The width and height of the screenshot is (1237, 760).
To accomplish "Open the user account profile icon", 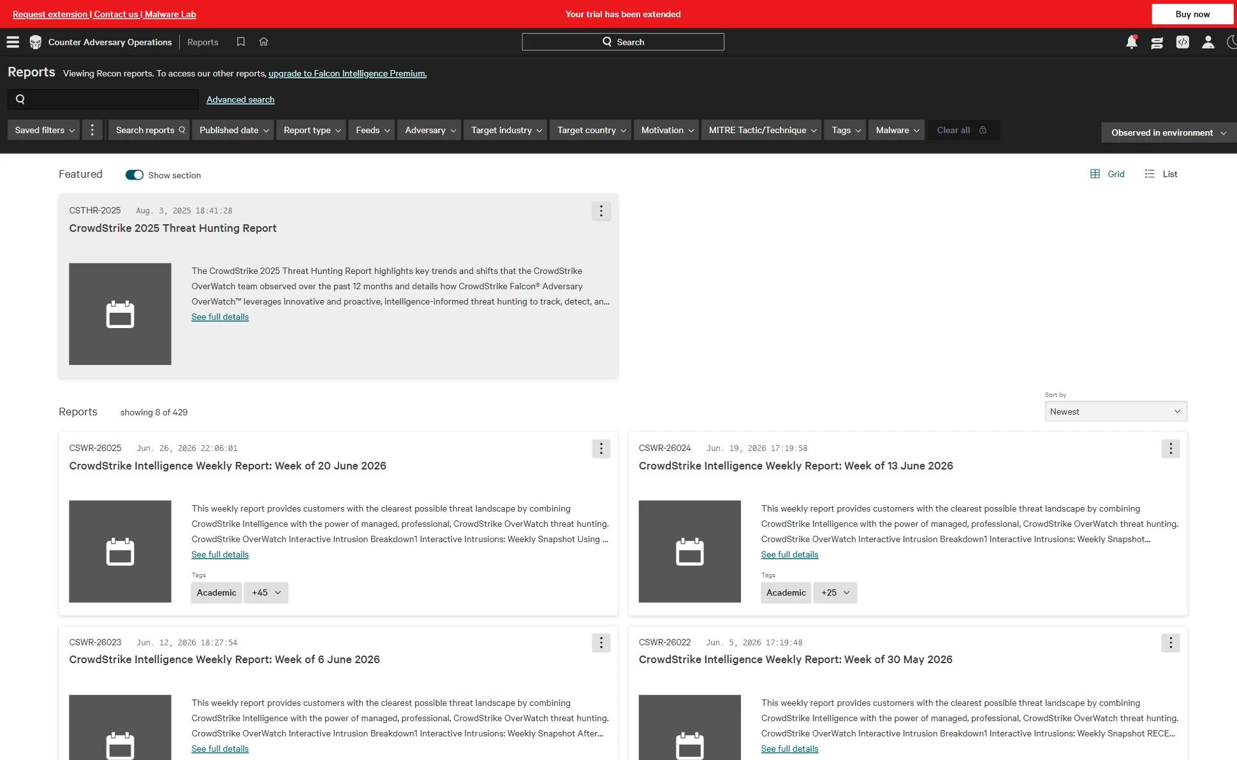I will coord(1208,42).
